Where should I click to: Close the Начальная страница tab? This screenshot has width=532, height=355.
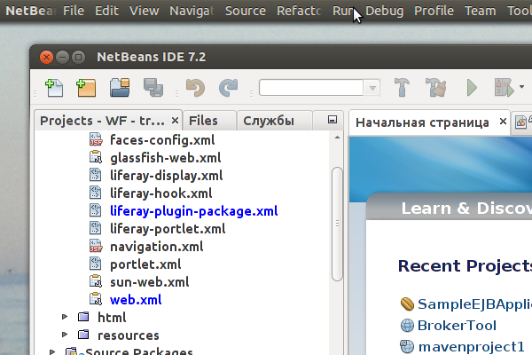click(x=503, y=122)
